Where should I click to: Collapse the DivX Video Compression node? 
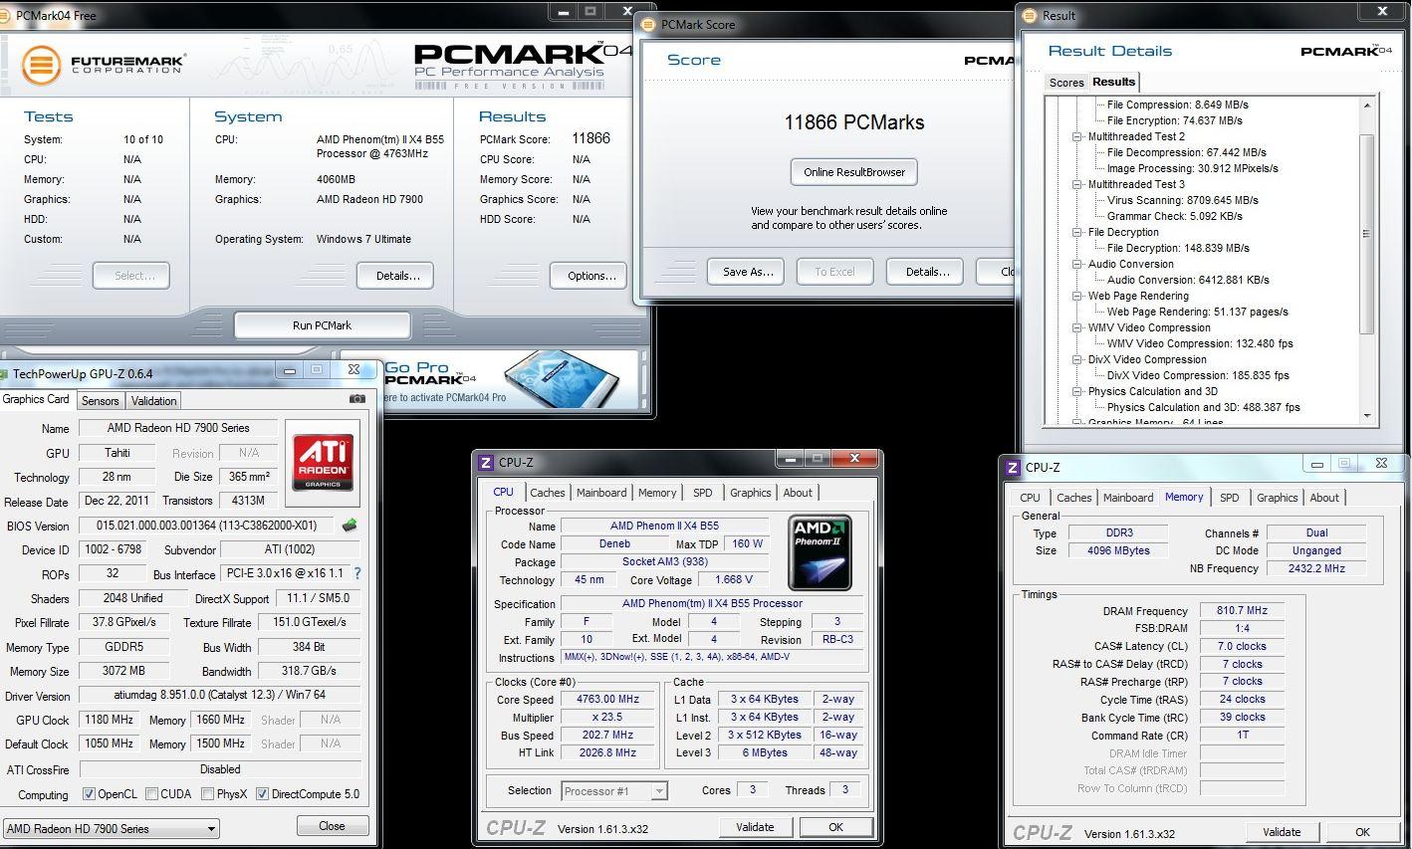point(1077,359)
